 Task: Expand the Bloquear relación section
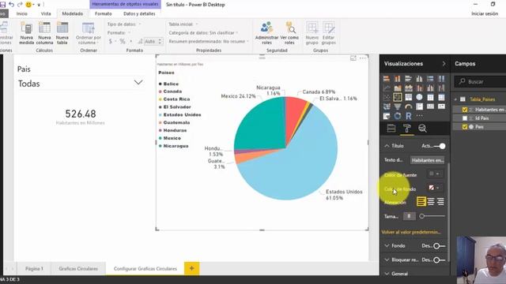387,260
